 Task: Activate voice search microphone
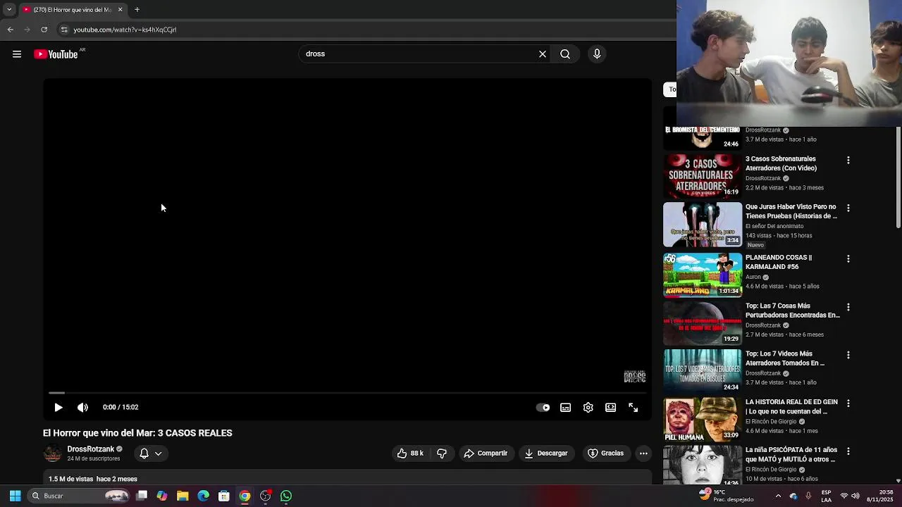pos(597,54)
